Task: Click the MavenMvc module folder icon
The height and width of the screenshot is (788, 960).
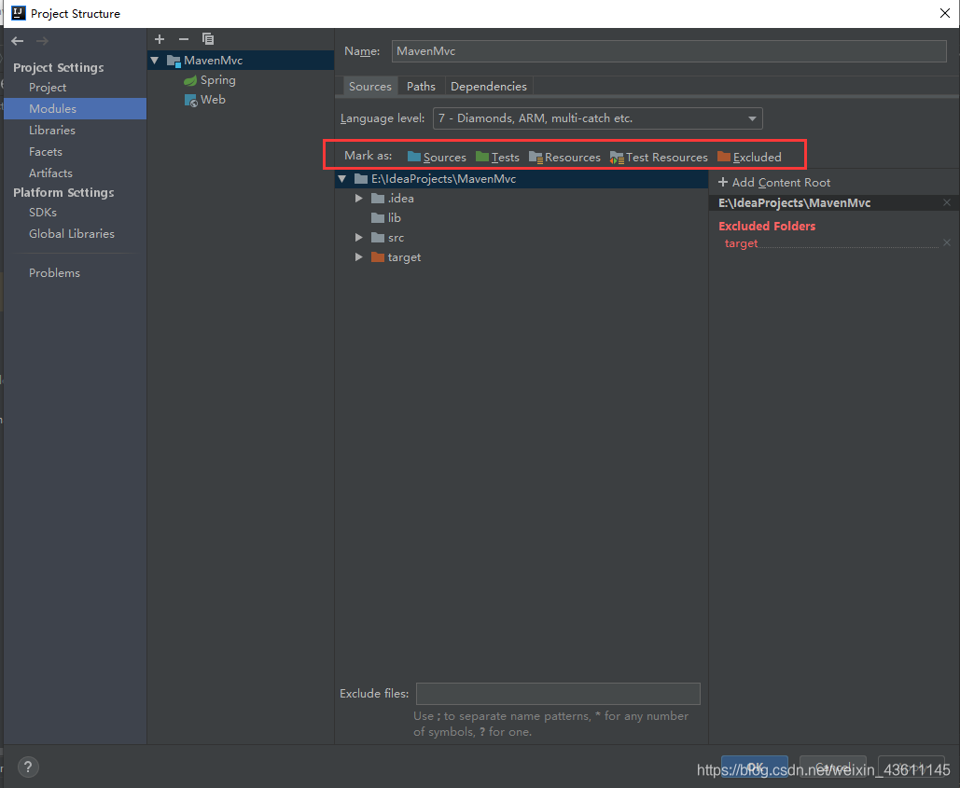Action: pos(174,61)
